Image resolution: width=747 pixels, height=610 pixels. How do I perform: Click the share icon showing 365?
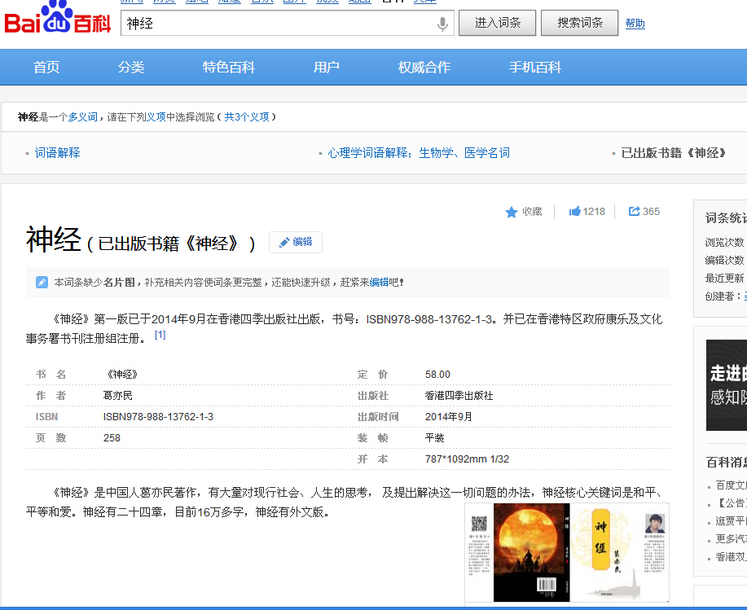[634, 212]
